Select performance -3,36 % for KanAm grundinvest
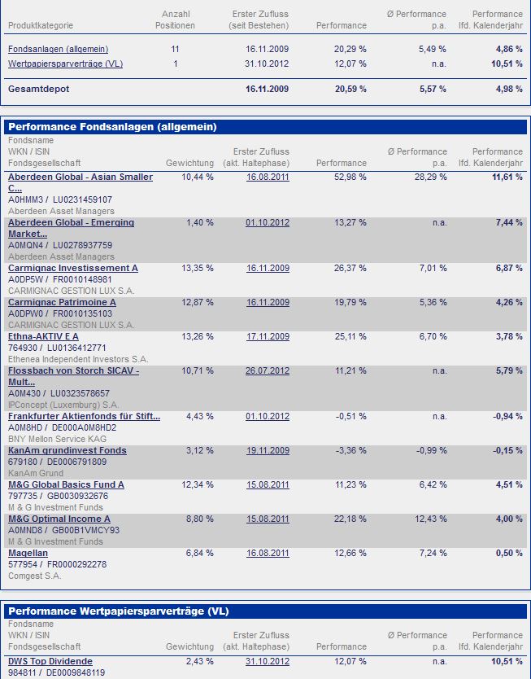Viewport: 531px width, 679px height. [x=351, y=450]
